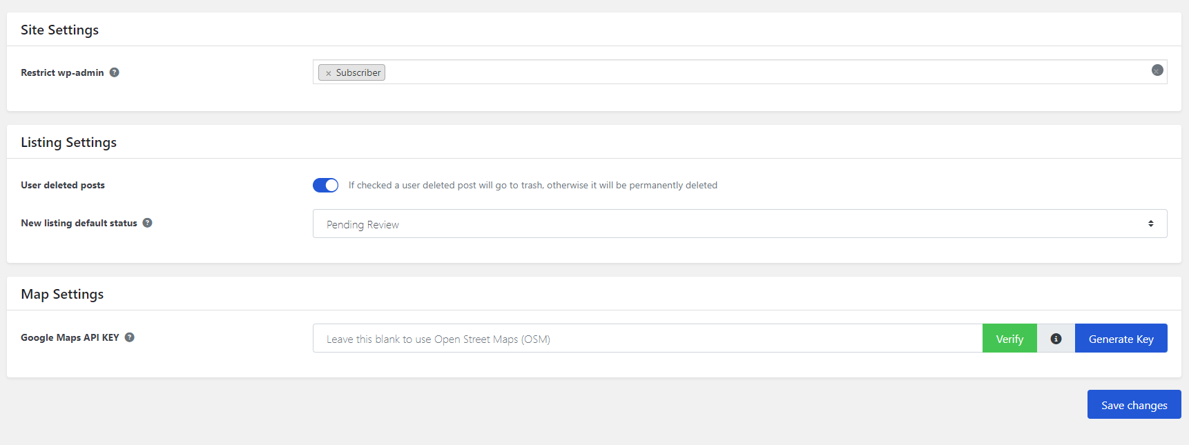The height and width of the screenshot is (445, 1189).
Task: Clear all roles in Restrict wp-admin field
Action: (x=1157, y=70)
